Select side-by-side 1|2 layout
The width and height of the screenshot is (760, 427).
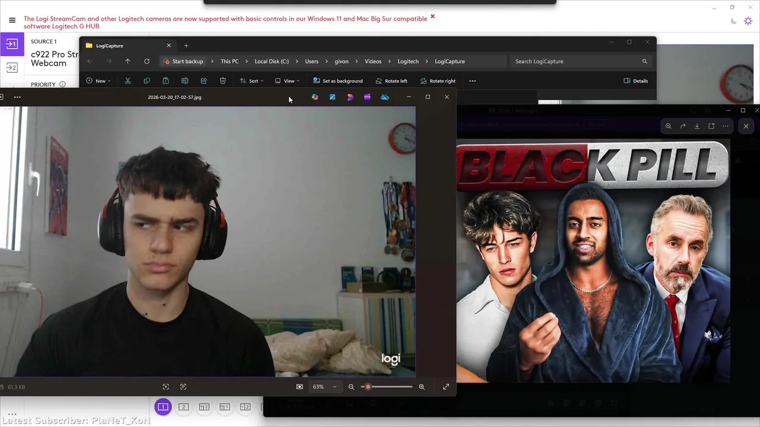(245, 407)
